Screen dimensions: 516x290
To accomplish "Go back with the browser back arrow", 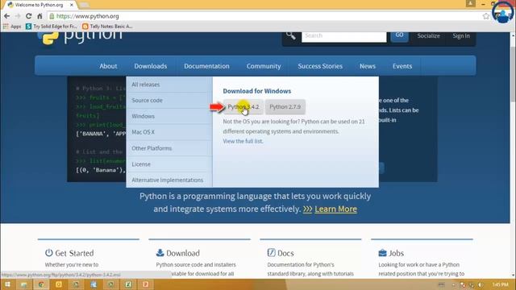I will coord(7,16).
